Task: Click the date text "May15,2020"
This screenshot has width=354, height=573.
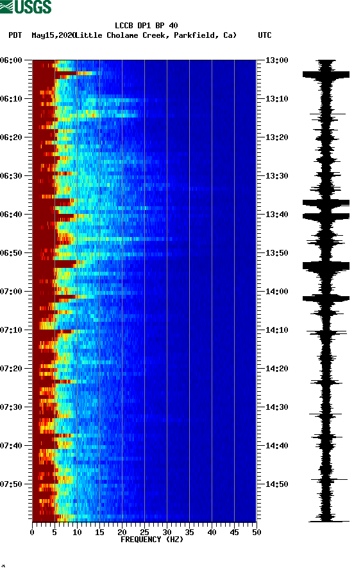Action: click(53, 35)
